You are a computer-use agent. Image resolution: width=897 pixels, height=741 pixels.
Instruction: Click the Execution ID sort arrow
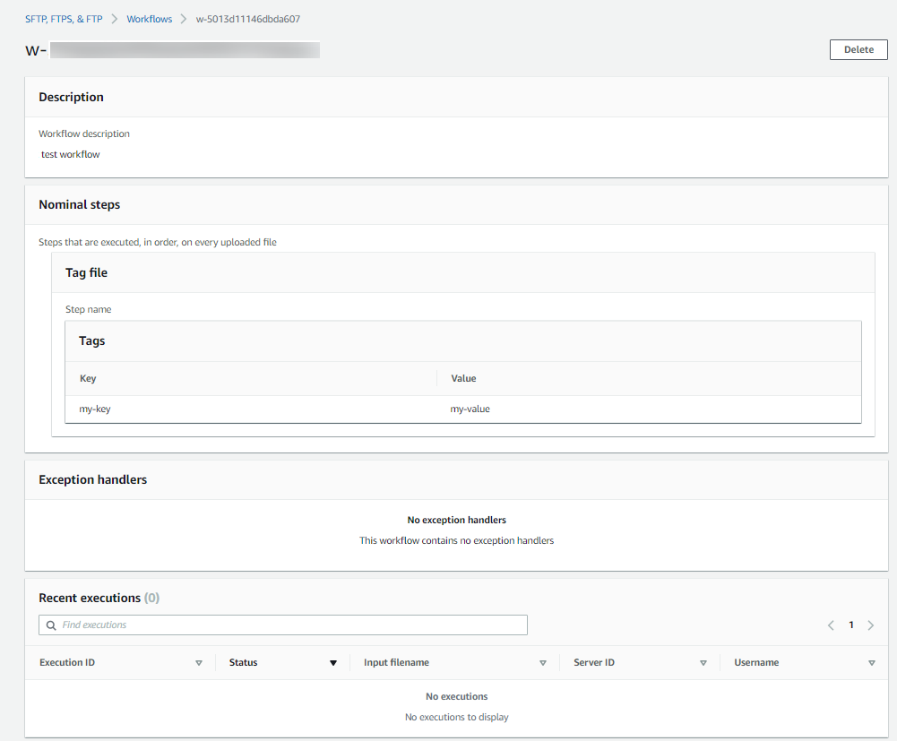coord(199,663)
